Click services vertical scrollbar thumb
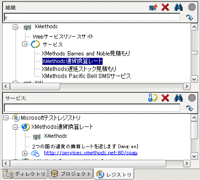Viewport: 200px width, 180px height. pyautogui.click(x=194, y=130)
